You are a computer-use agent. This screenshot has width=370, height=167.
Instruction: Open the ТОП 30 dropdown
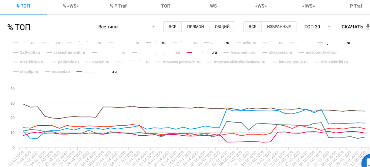[x=312, y=27]
